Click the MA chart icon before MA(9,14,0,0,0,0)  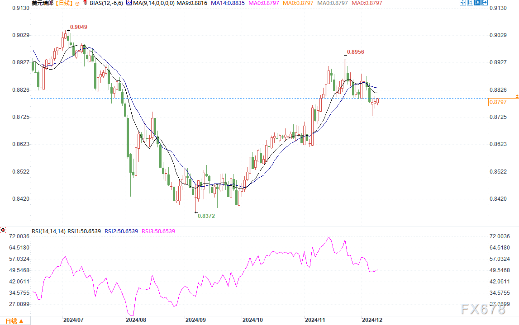pyautogui.click(x=129, y=3)
